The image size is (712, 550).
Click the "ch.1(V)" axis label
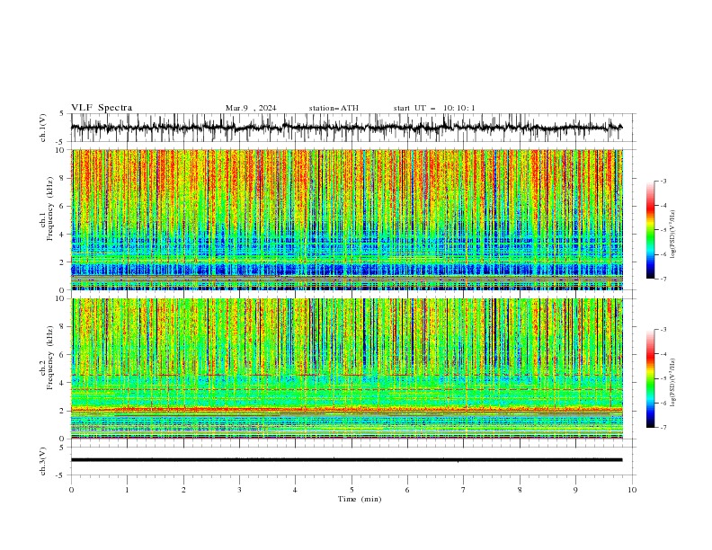(43, 128)
